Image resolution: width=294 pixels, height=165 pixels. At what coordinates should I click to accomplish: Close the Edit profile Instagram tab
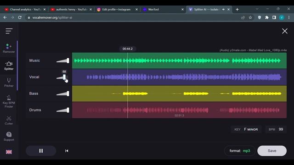(136, 9)
